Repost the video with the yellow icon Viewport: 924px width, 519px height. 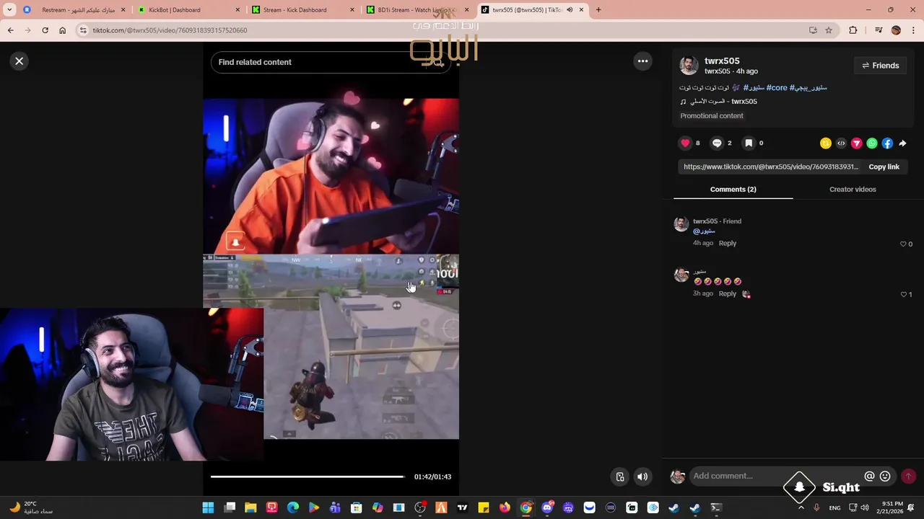point(826,143)
